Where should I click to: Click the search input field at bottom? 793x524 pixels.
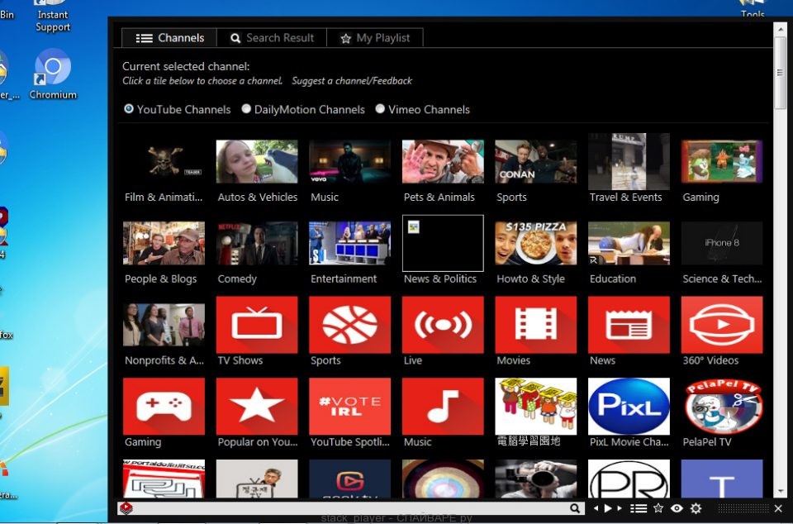347,508
